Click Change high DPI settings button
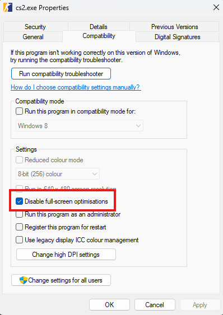 tap(66, 255)
